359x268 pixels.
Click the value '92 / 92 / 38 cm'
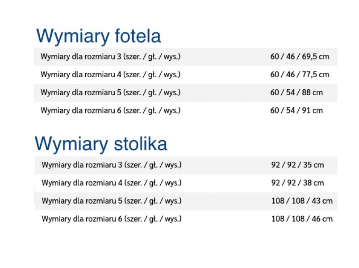point(298,183)
